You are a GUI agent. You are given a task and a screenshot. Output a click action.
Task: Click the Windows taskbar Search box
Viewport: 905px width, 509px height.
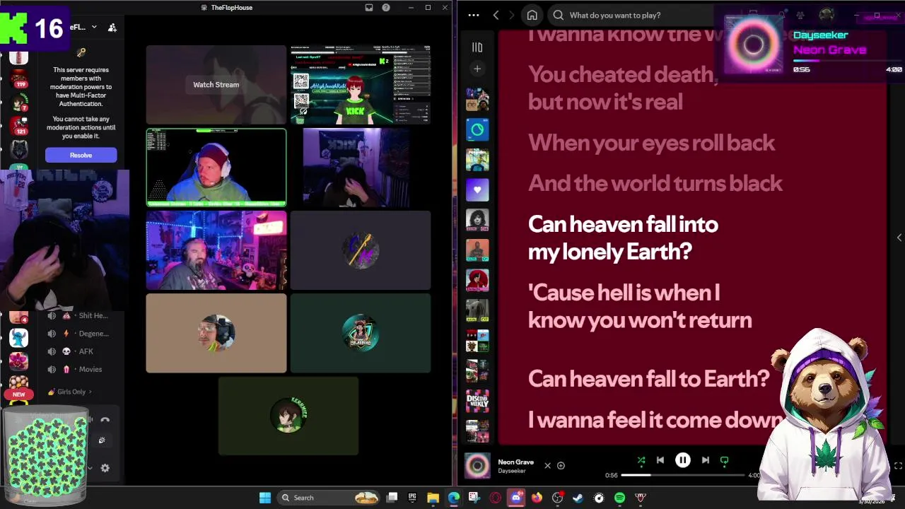[328, 498]
